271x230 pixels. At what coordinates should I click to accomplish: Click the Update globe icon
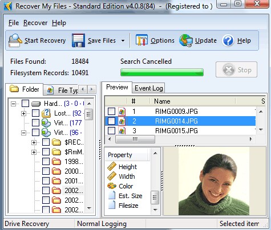pos(186,40)
